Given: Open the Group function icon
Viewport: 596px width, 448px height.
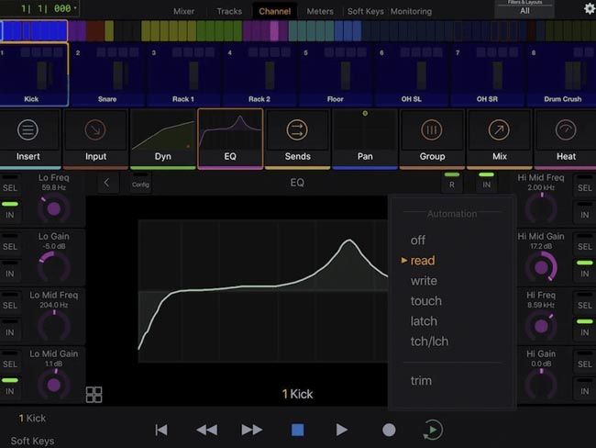Looking at the screenshot, I should click(x=432, y=129).
